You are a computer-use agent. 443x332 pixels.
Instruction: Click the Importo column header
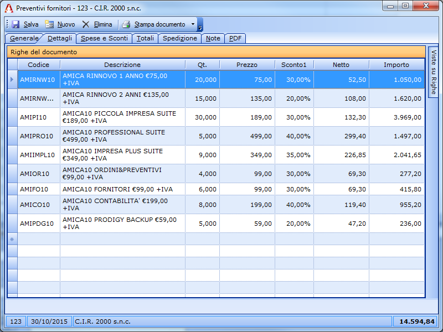[396, 65]
